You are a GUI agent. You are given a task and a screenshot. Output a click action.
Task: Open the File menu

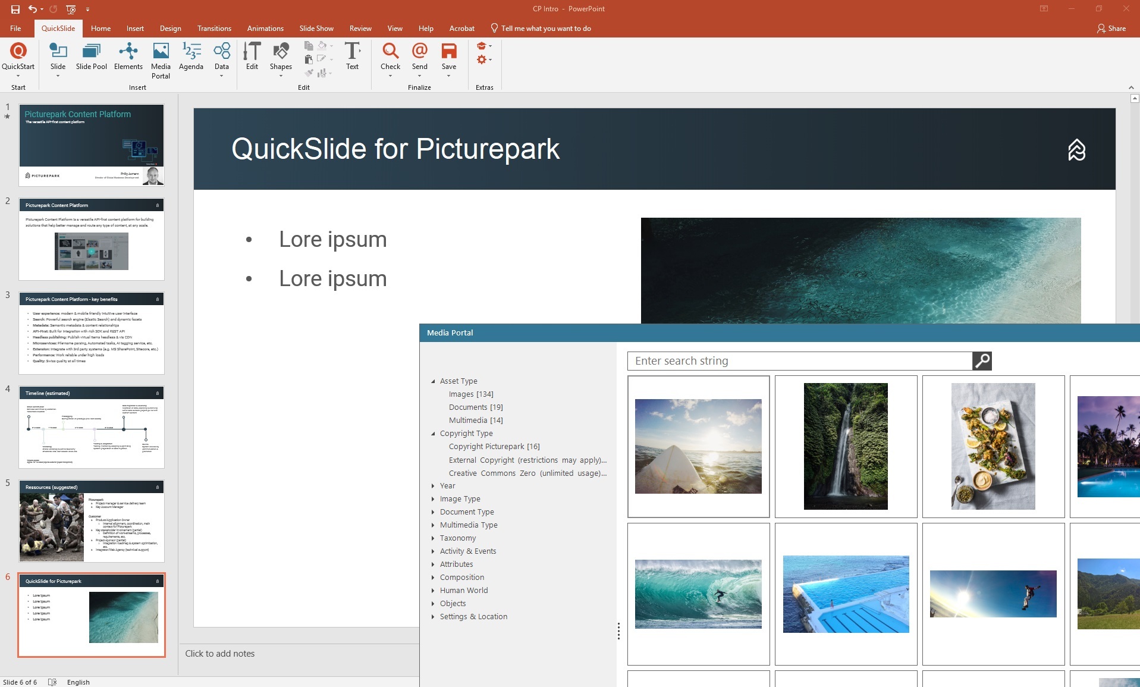point(15,28)
